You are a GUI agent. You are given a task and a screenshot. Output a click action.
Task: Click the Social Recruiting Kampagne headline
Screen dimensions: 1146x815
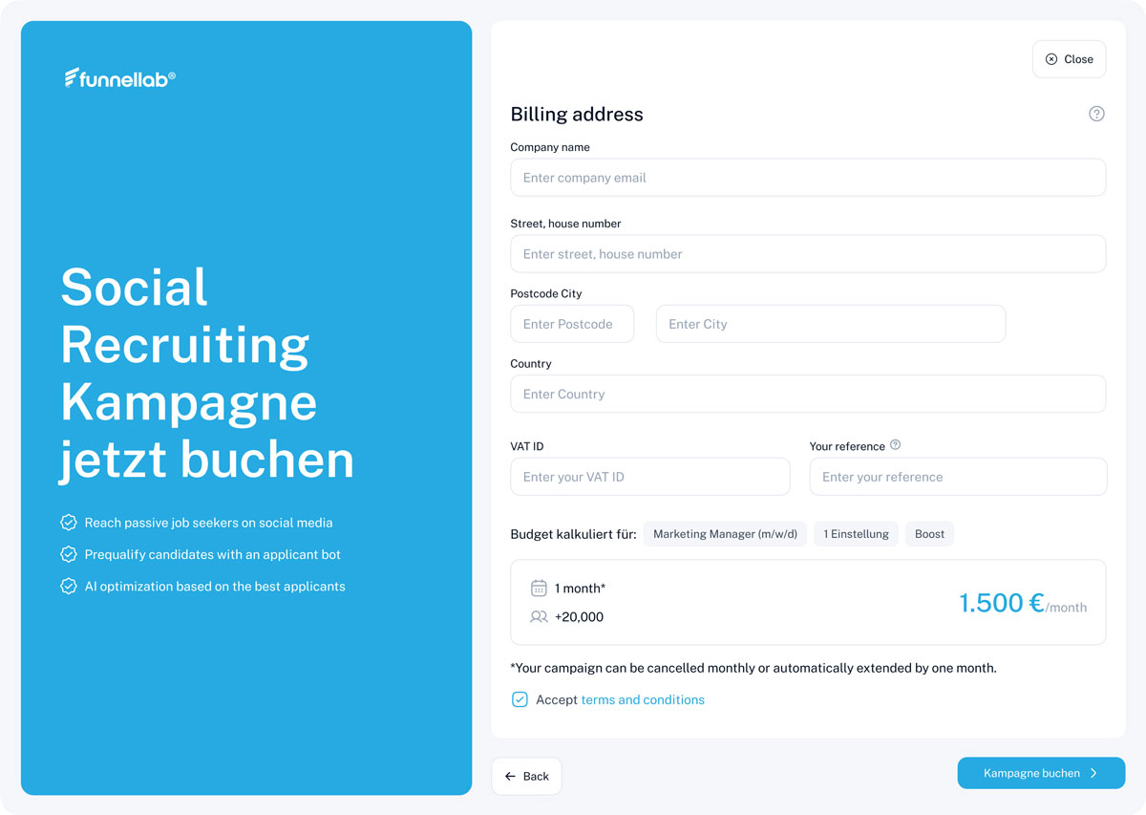(x=207, y=373)
